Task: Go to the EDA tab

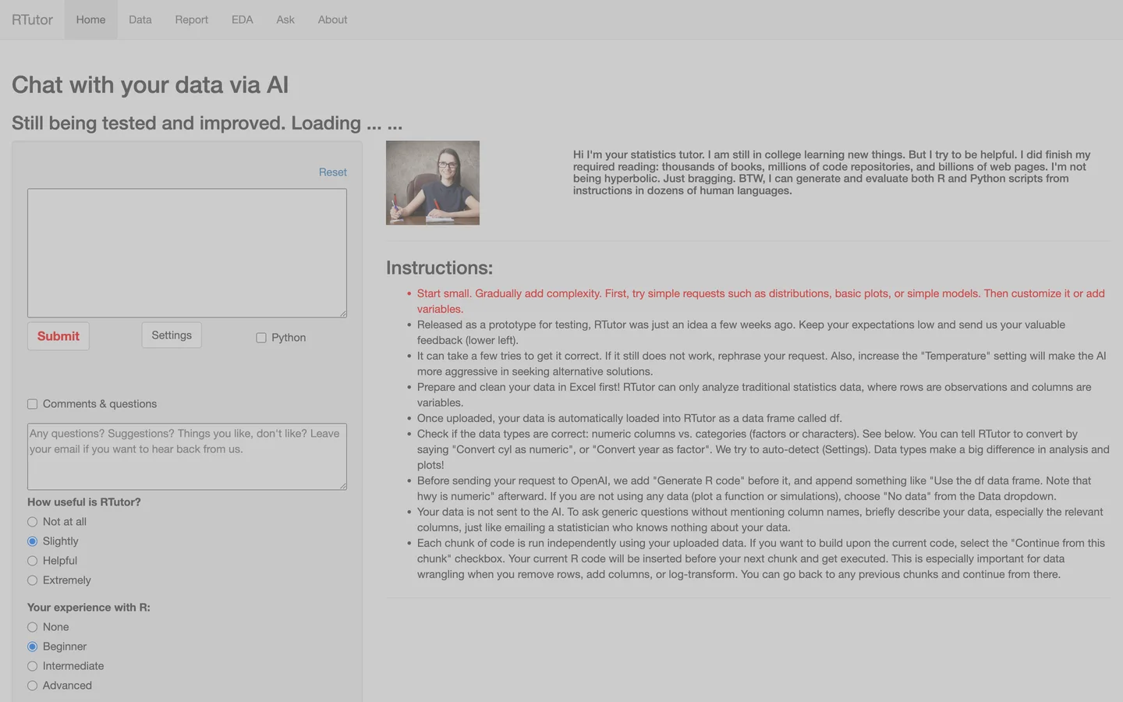Action: 242,19
